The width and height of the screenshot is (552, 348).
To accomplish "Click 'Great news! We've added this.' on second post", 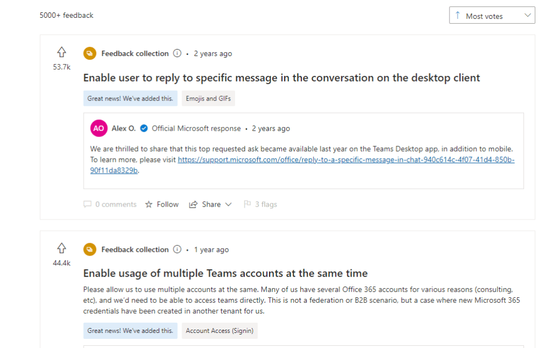I will (x=130, y=331).
